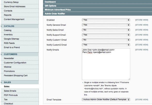
Task: Expand the Minimum Advertised Price section
Action: click(98, 10)
